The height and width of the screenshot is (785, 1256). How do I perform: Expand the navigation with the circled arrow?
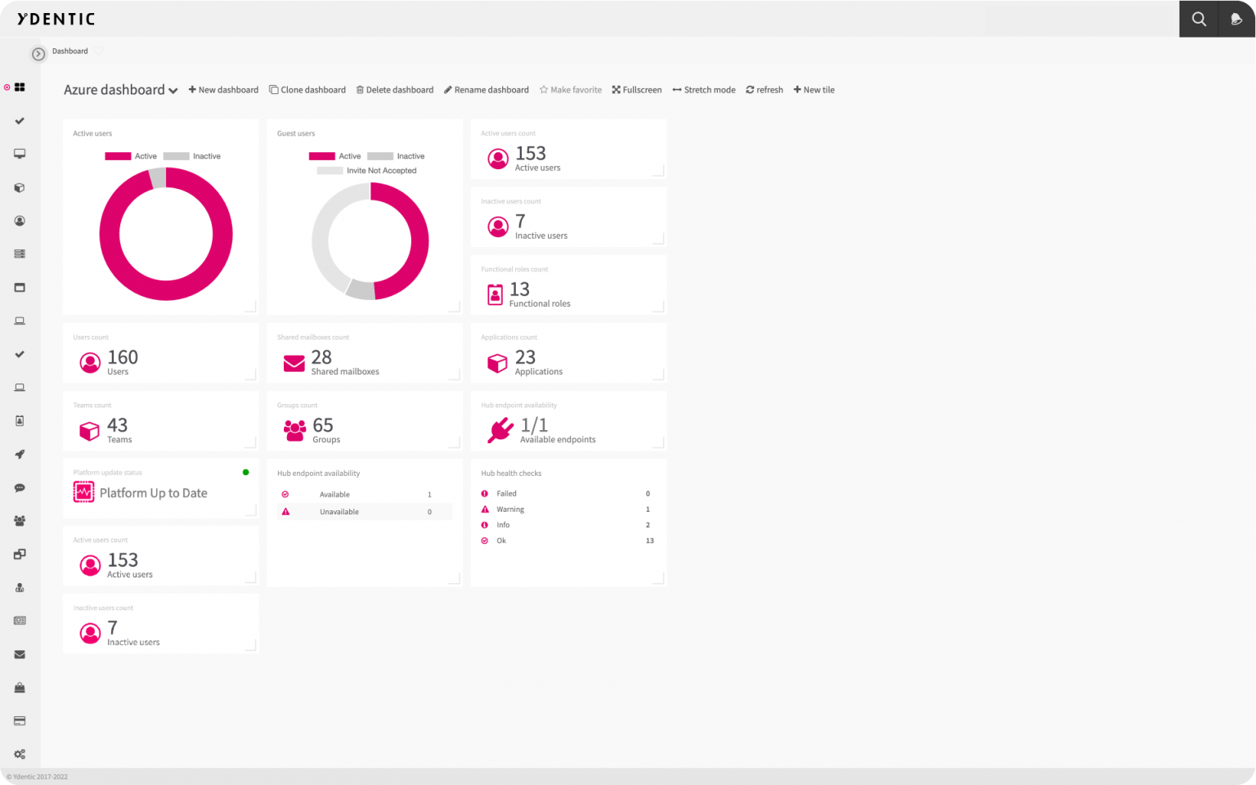pyautogui.click(x=38, y=52)
